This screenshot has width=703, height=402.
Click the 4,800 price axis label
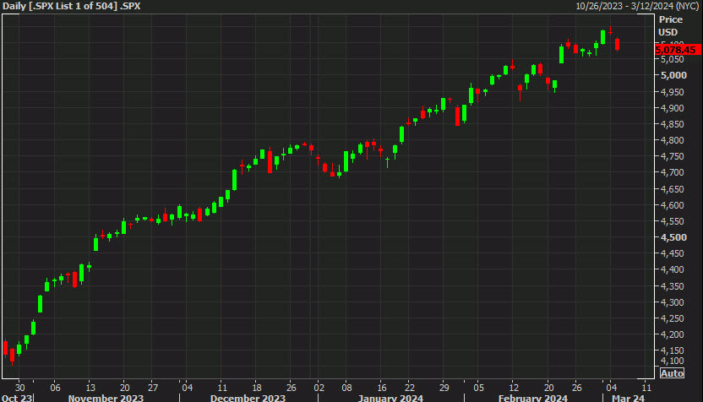click(x=672, y=140)
